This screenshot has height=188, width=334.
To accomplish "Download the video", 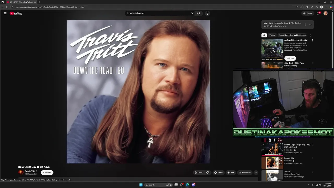I will [244, 173].
